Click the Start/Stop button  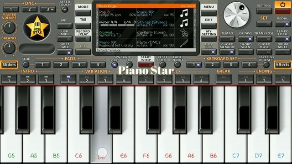pyautogui.click(x=146, y=65)
